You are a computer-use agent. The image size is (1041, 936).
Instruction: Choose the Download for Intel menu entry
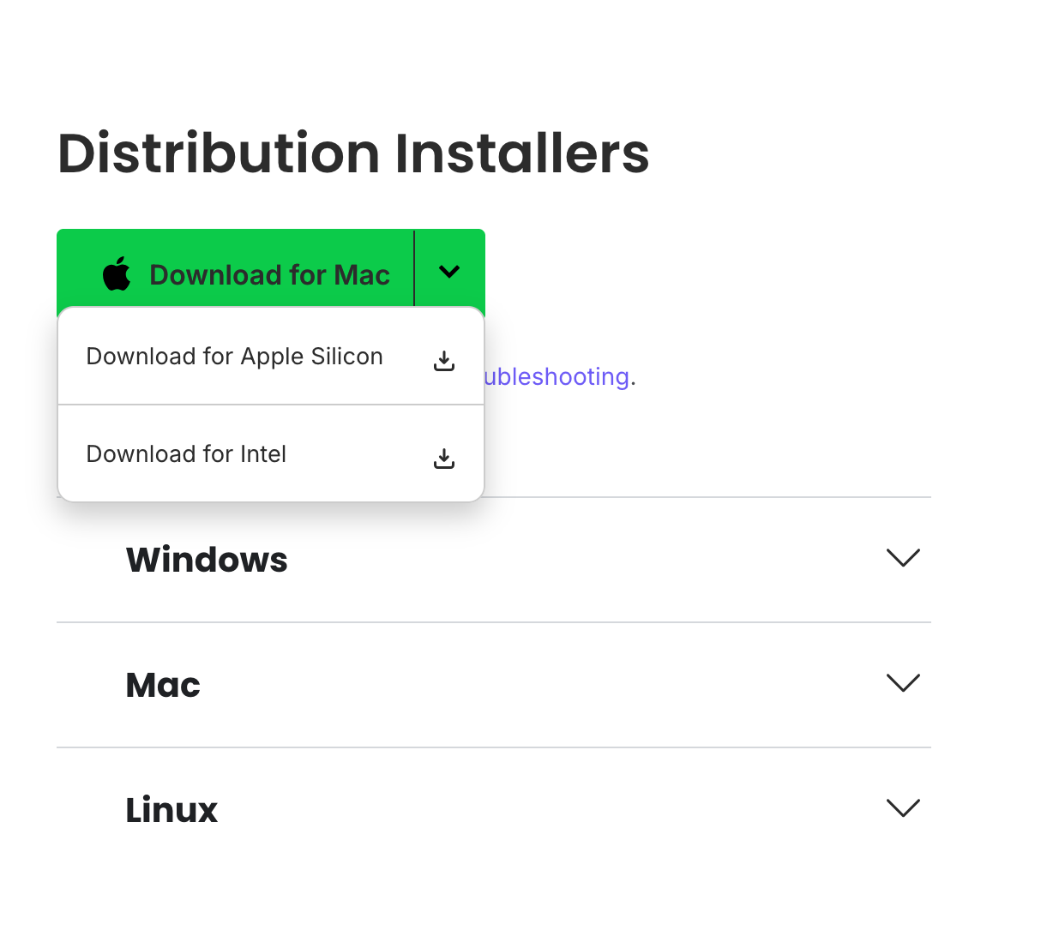point(186,454)
